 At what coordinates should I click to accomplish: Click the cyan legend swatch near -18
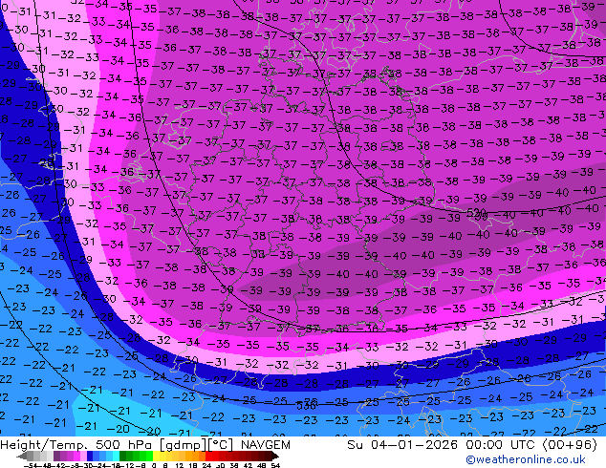coord(116,457)
